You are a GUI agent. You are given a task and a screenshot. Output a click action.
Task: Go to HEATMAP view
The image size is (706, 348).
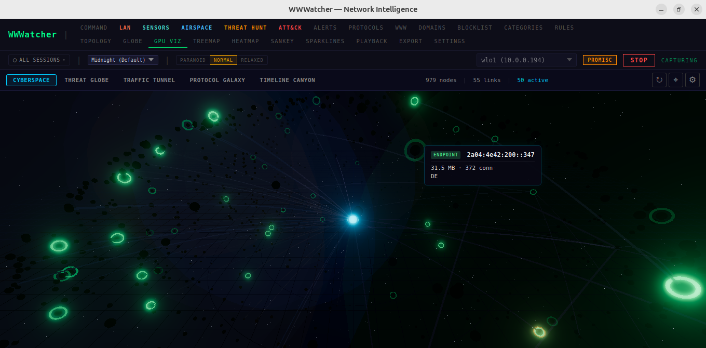pos(246,41)
